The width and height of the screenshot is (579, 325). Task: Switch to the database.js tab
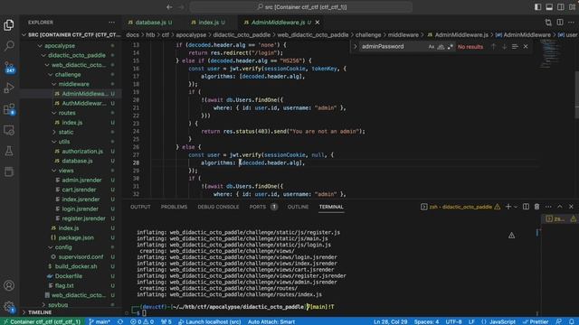click(x=151, y=23)
